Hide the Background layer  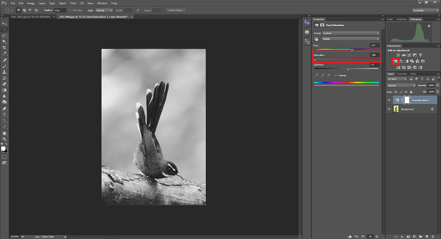pyautogui.click(x=389, y=109)
